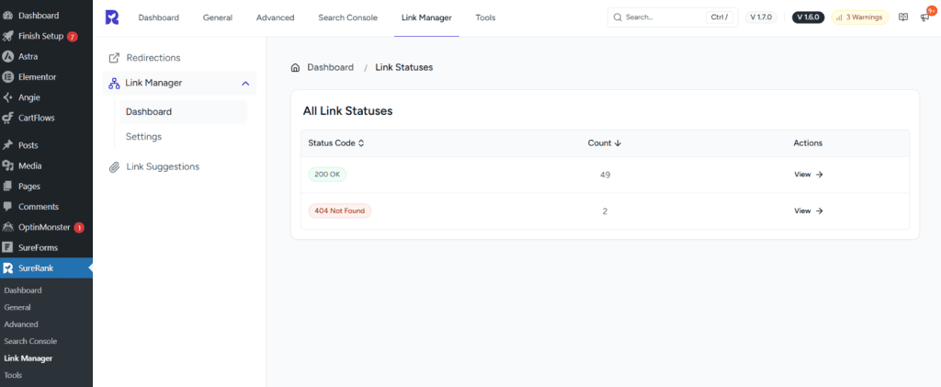The height and width of the screenshot is (387, 941).
Task: Click the CartFlows logo icon
Action: click(7, 118)
